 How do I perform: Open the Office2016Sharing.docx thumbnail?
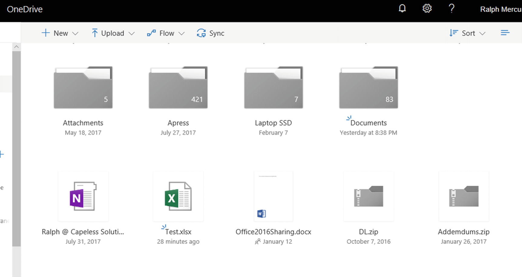pos(274,196)
